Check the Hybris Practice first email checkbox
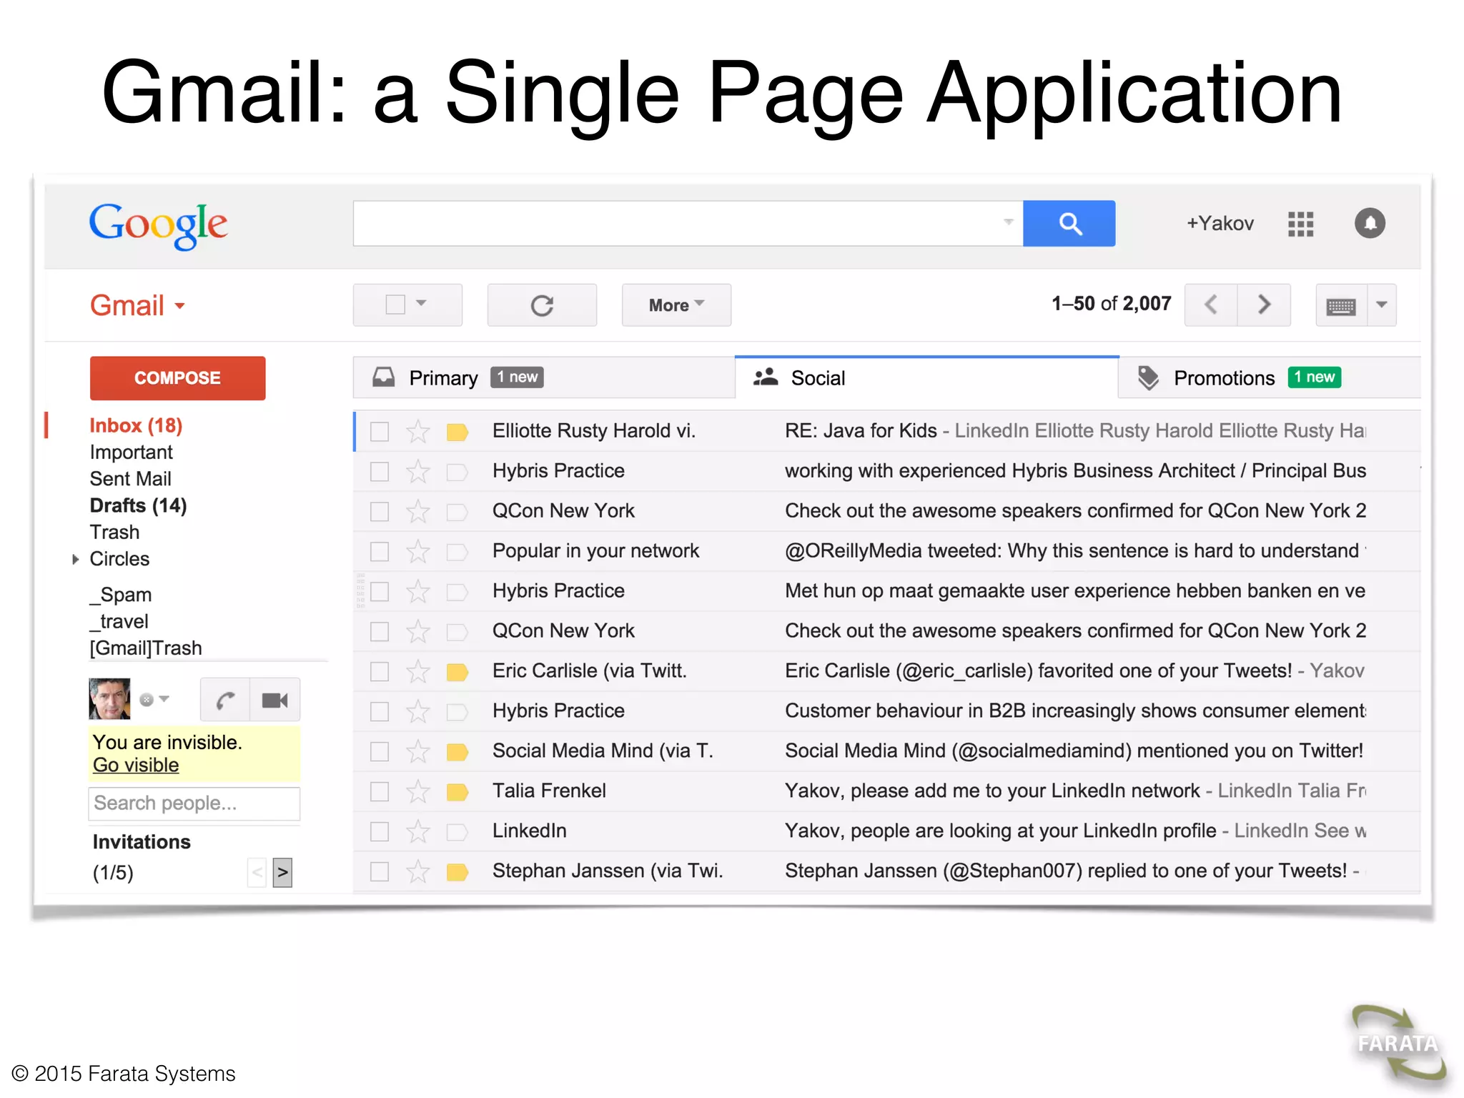The width and height of the screenshot is (1464, 1098). [x=380, y=472]
